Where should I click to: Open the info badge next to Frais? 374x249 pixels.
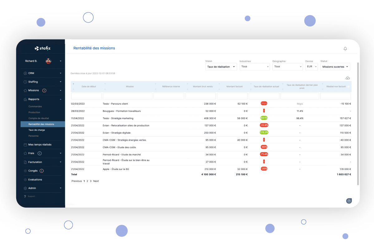(40, 153)
